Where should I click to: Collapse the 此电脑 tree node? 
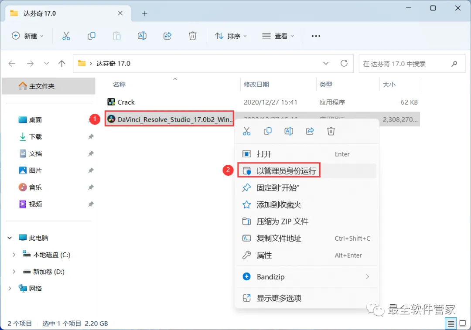click(10, 238)
